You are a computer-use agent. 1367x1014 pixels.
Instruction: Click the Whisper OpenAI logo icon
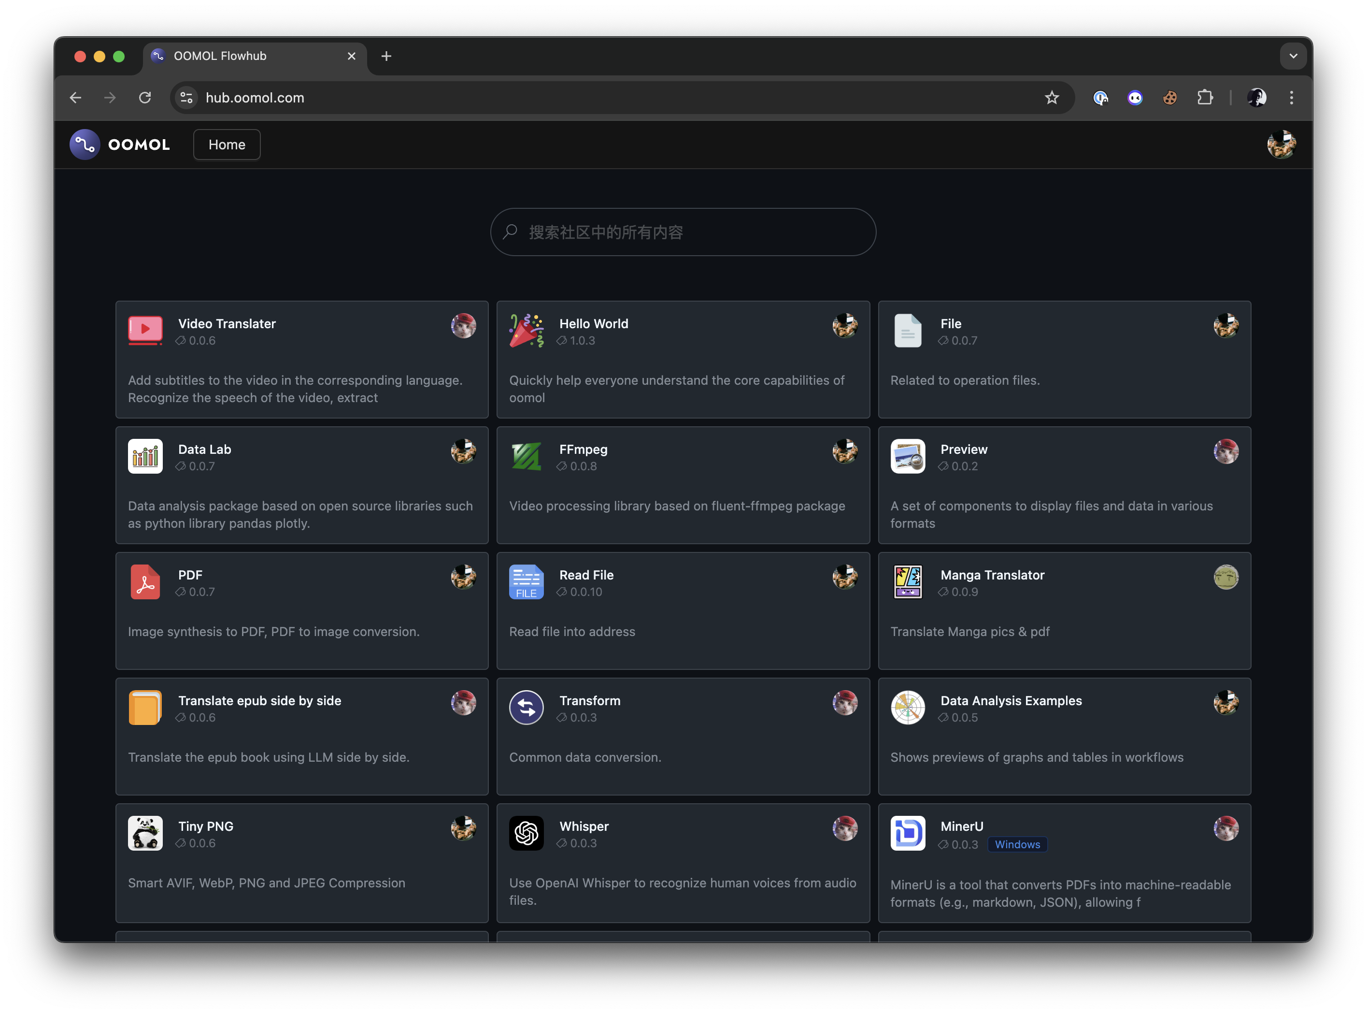pyautogui.click(x=526, y=833)
